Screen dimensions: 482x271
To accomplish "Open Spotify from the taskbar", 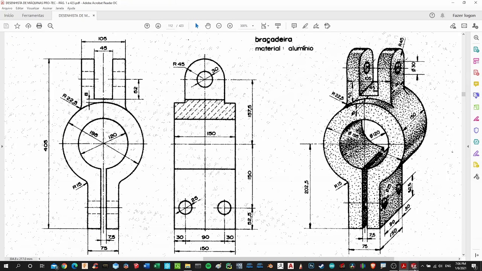I will pos(208,266).
